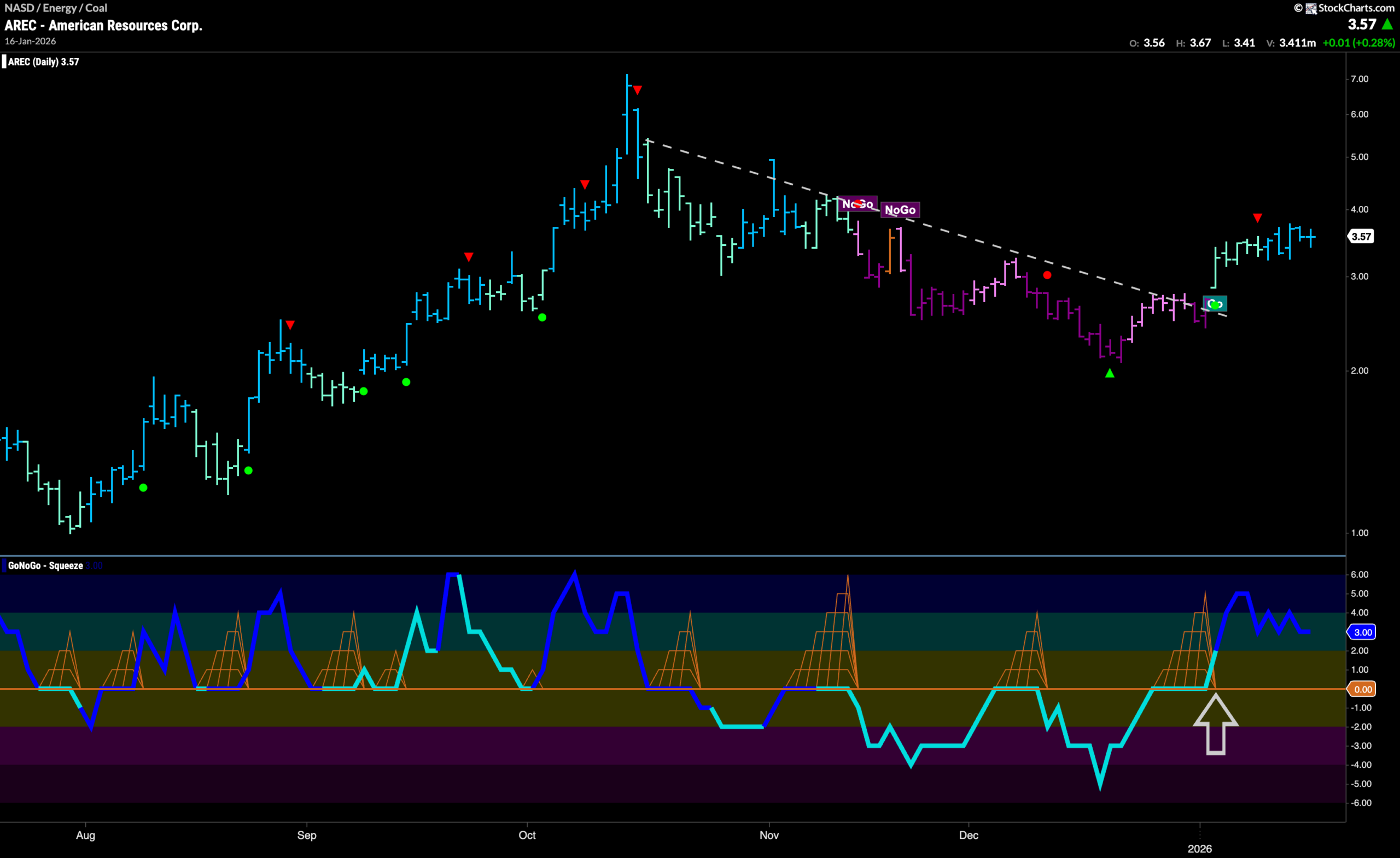
Task: Click the +0.01 (+0.28%) change value
Action: [x=1358, y=43]
